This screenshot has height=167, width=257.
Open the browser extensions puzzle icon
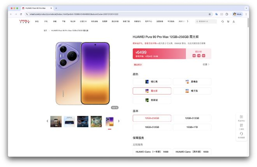point(227,14)
